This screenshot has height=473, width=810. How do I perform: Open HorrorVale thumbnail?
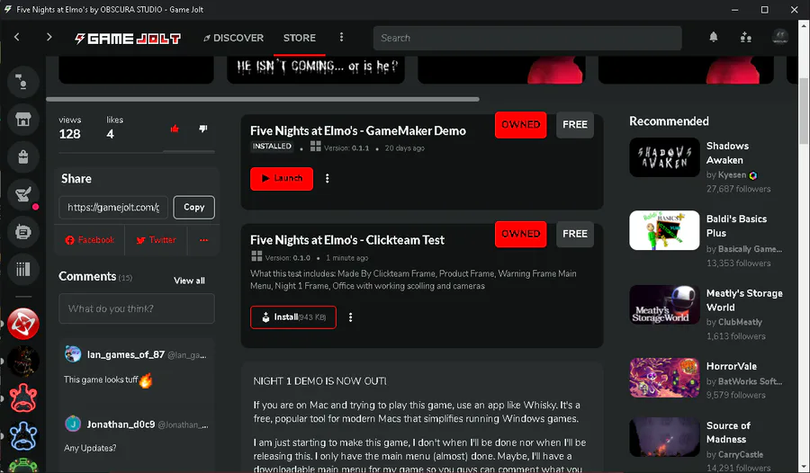point(664,378)
